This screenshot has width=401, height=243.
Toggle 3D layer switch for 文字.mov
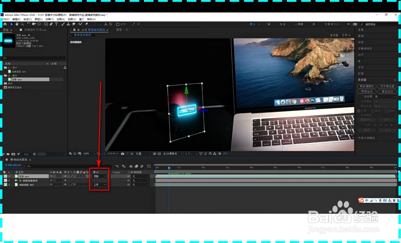(87, 176)
